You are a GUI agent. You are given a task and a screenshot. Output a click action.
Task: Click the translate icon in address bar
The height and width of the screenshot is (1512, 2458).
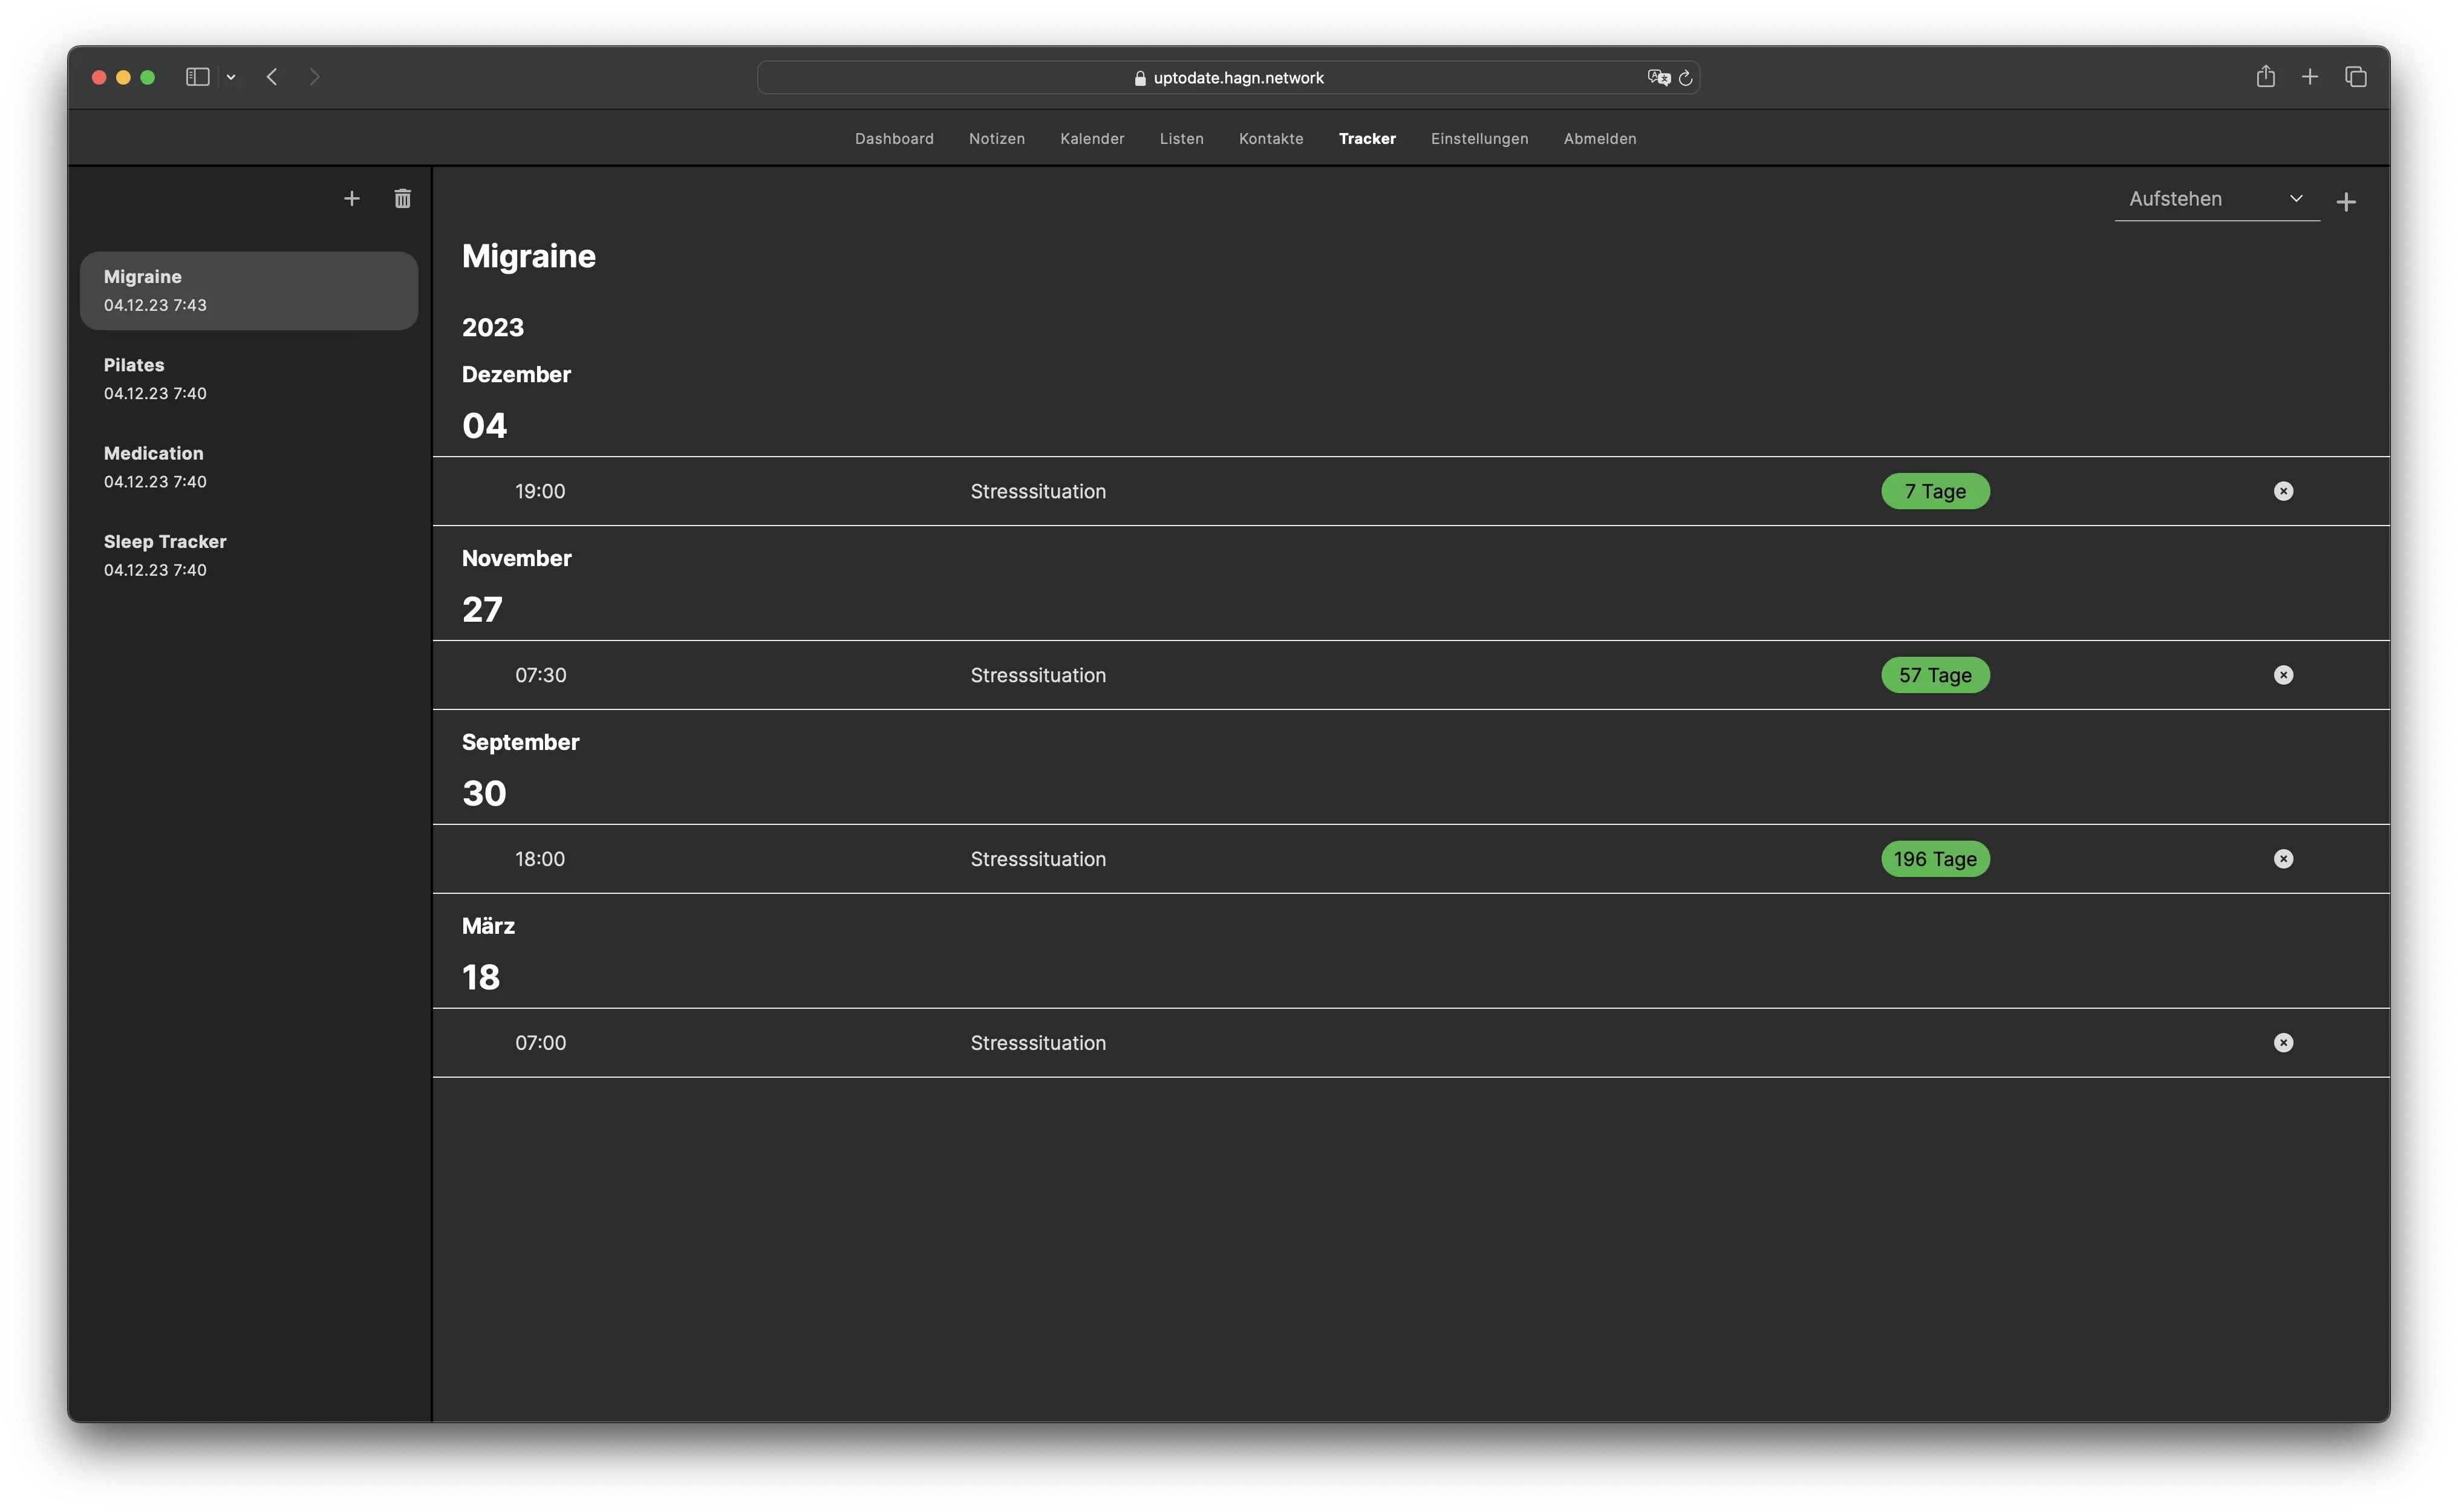pos(1658,78)
